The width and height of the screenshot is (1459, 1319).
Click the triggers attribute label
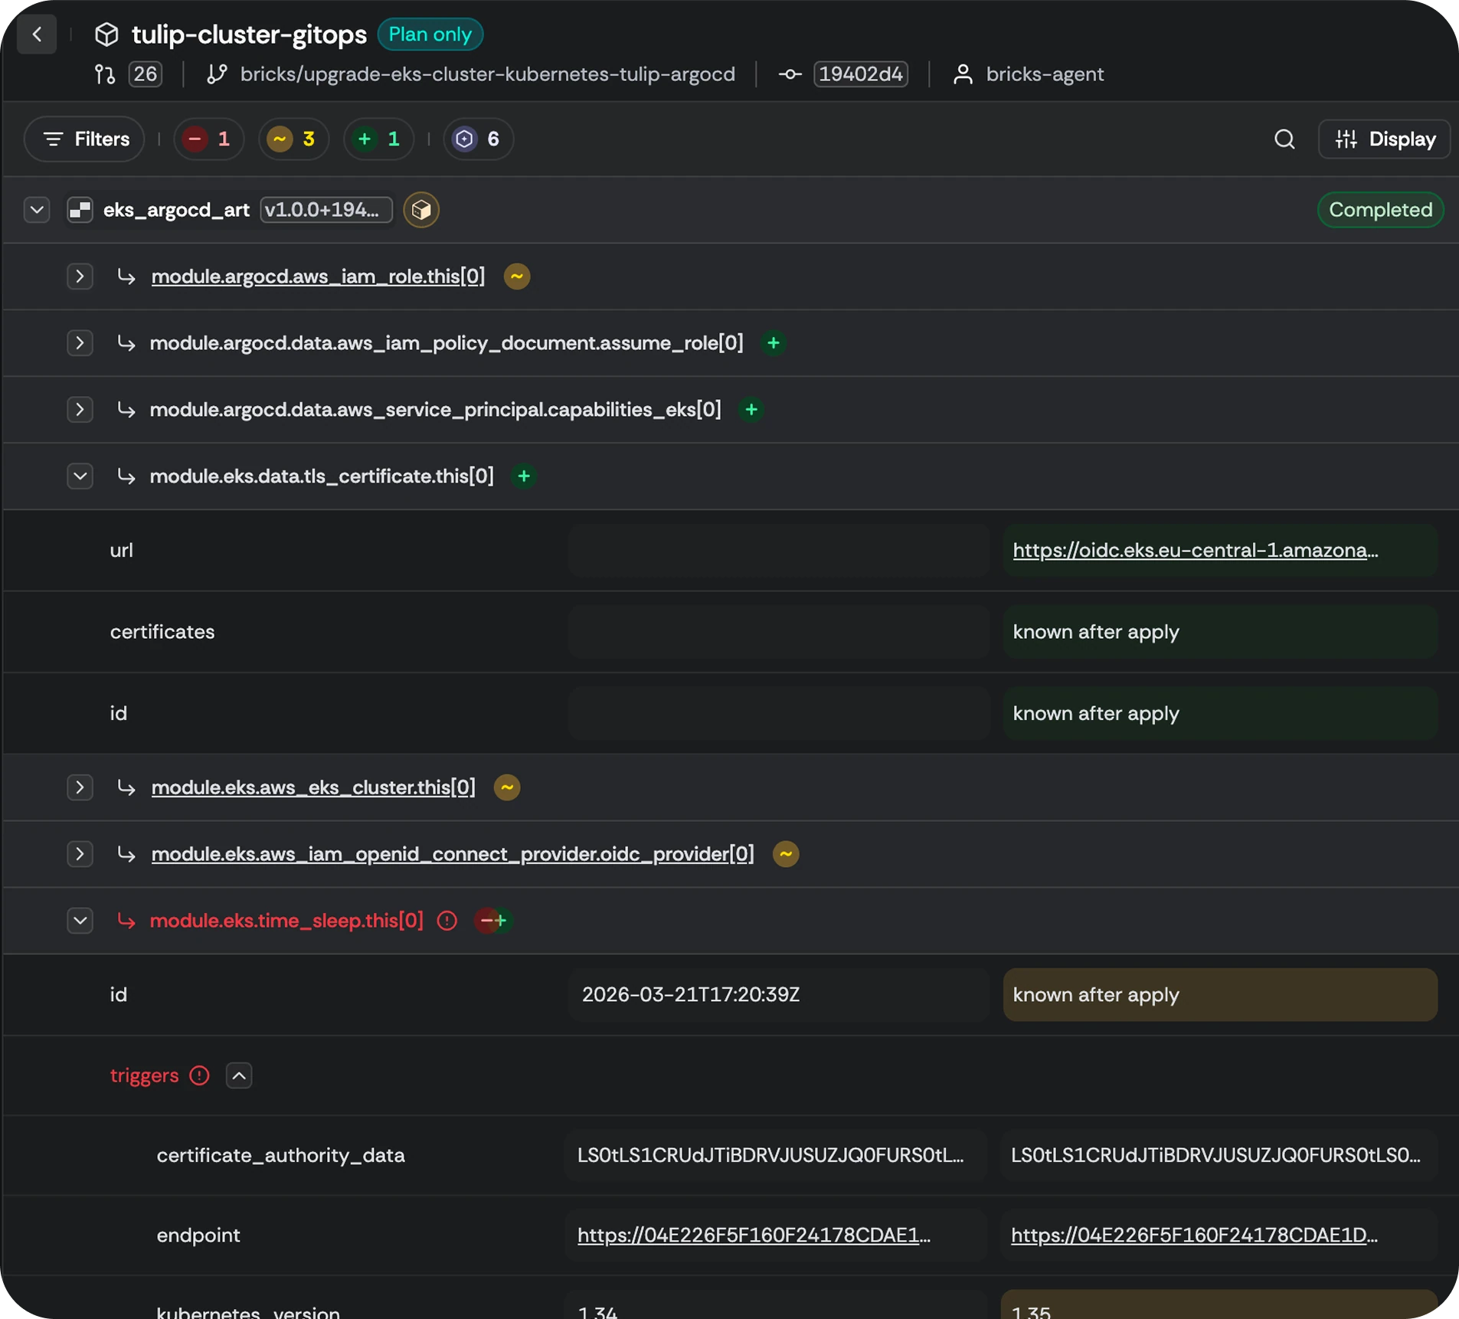[x=145, y=1075]
